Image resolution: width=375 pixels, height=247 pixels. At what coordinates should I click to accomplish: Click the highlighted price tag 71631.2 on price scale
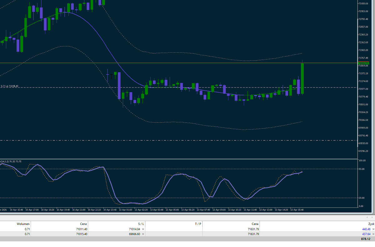click(x=363, y=63)
